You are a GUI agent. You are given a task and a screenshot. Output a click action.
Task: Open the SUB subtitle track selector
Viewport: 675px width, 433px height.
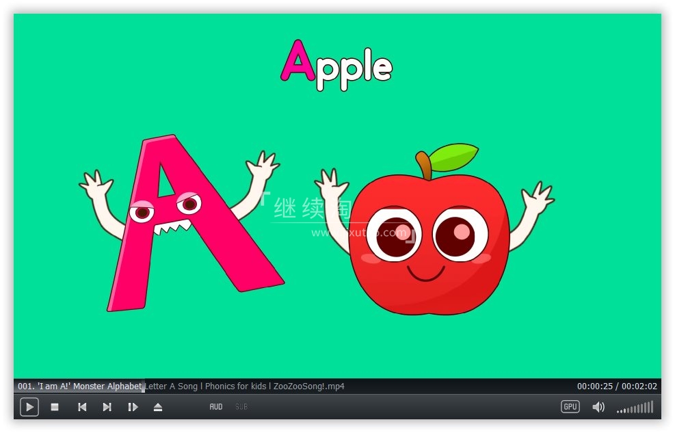click(x=241, y=407)
